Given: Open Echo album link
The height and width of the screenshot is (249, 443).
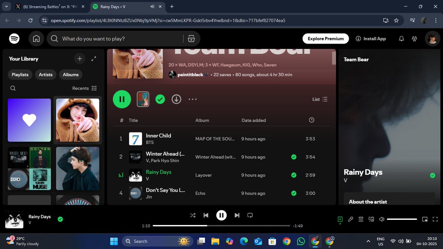Looking at the screenshot, I should tap(200, 193).
